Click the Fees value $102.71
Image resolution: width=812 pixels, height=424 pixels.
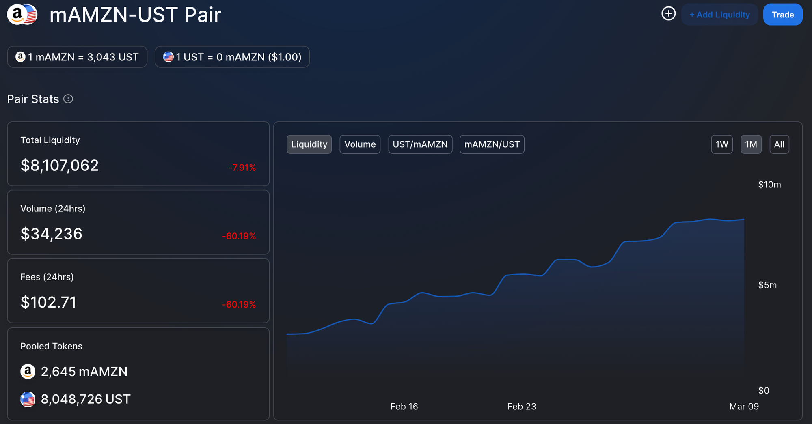point(48,302)
